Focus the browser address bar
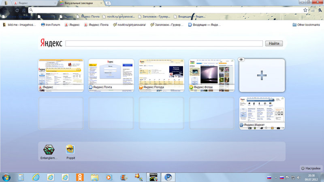This screenshot has height=182, width=324. [x=167, y=10]
